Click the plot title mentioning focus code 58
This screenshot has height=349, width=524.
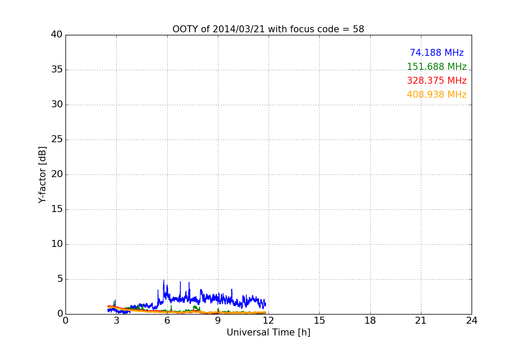[268, 29]
